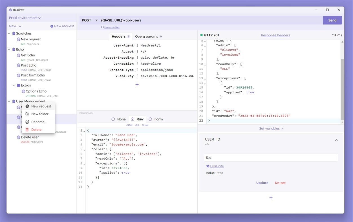Choose New folder from context menu

pyautogui.click(x=38, y=114)
